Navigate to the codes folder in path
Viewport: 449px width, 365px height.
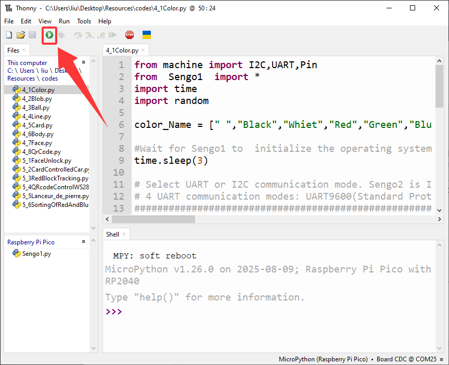(50, 79)
